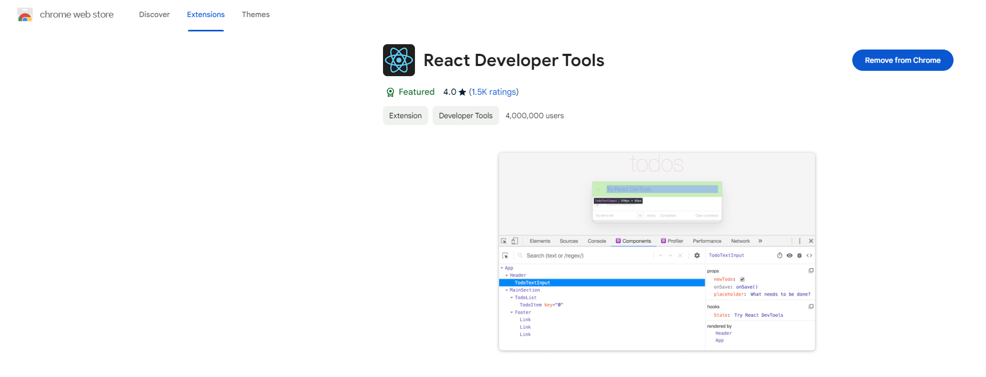Click the 'React Developer Tools' title text
The image size is (986, 377).
[x=514, y=60]
